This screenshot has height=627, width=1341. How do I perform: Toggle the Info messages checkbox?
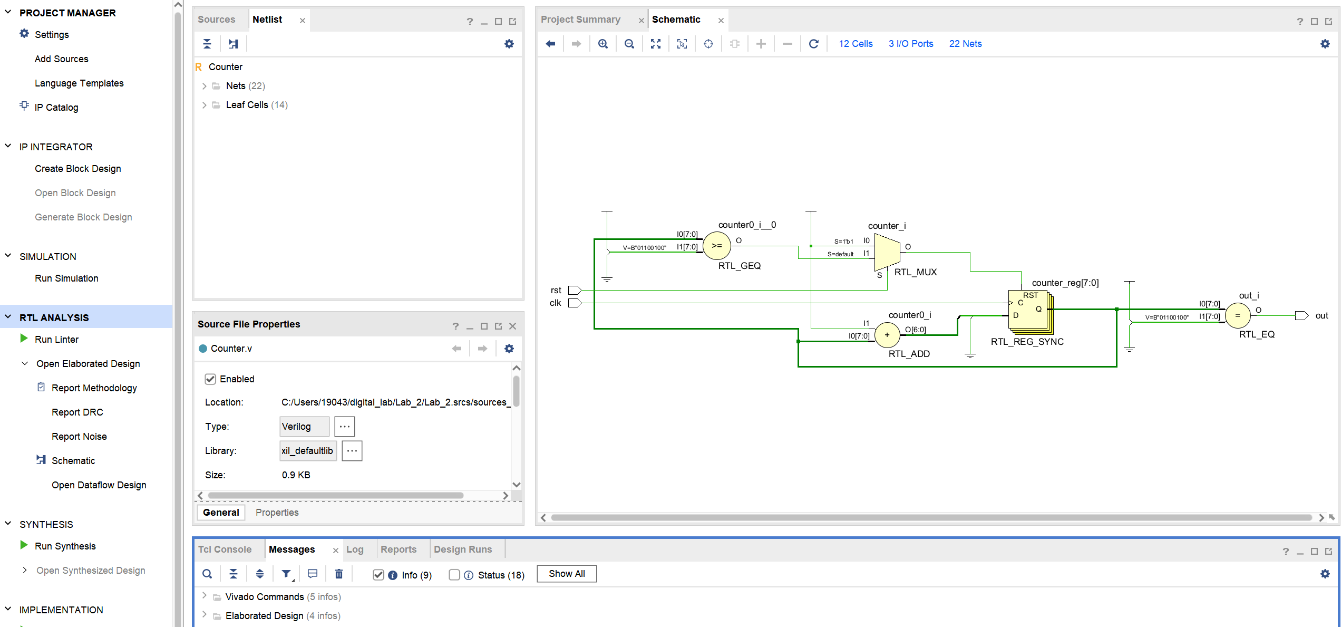[x=378, y=575]
